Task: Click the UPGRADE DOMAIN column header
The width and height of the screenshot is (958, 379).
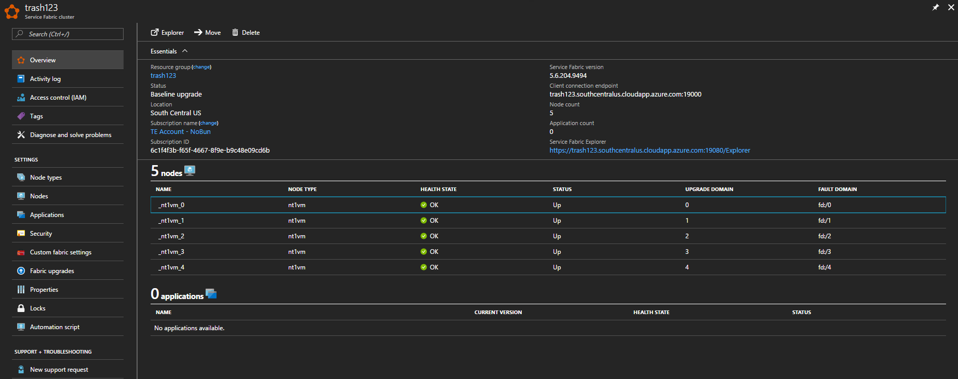Action: 709,189
